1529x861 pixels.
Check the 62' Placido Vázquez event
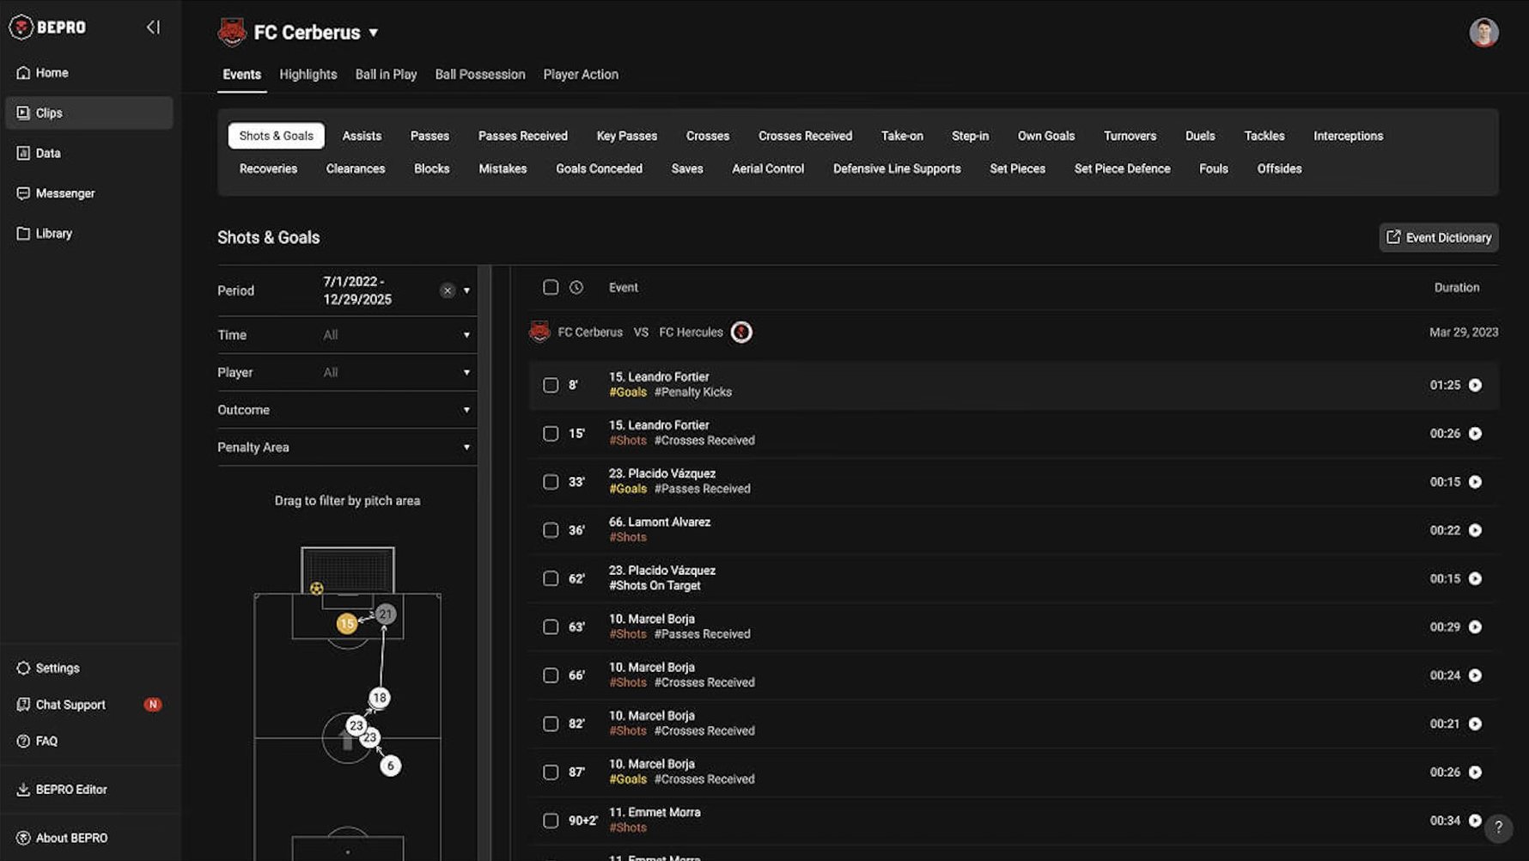point(551,579)
